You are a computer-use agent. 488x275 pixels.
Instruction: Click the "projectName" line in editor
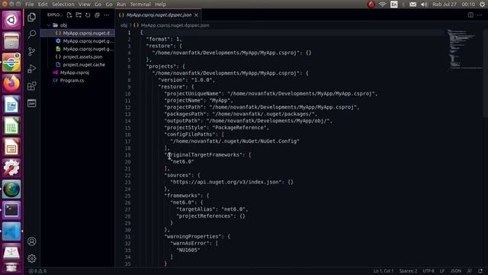(x=198, y=100)
